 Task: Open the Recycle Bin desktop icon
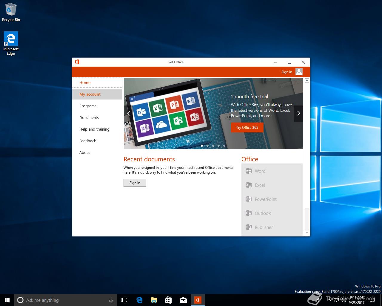(11, 12)
